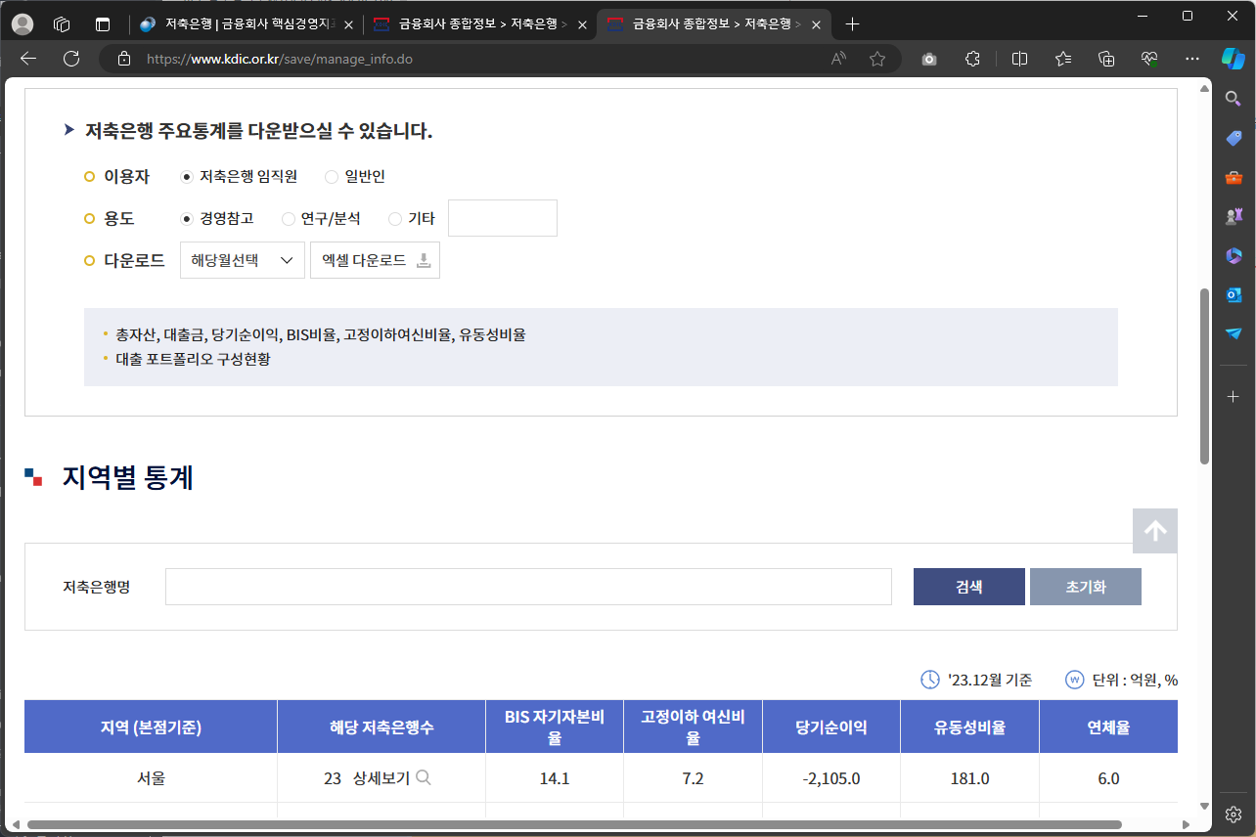Open a new browser tab
The height and width of the screenshot is (837, 1256).
[x=852, y=24]
